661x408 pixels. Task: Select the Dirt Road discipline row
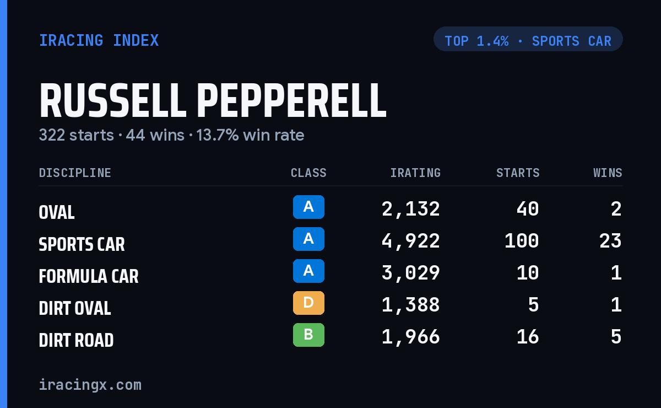click(x=330, y=337)
